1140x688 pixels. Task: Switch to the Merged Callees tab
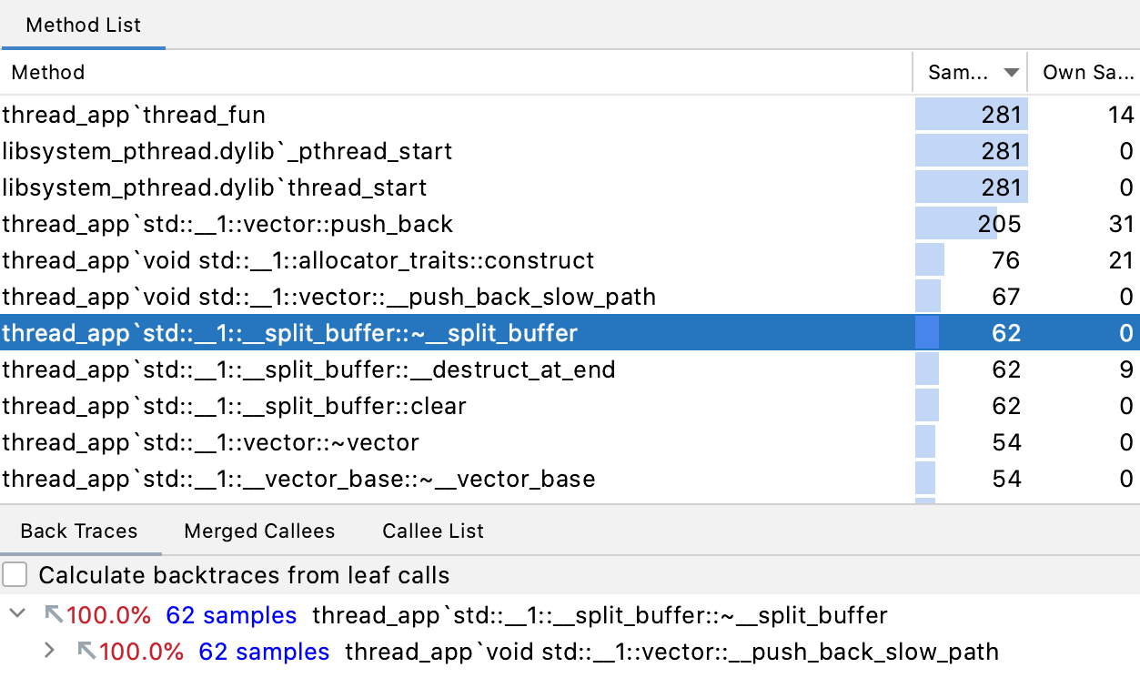point(259,531)
